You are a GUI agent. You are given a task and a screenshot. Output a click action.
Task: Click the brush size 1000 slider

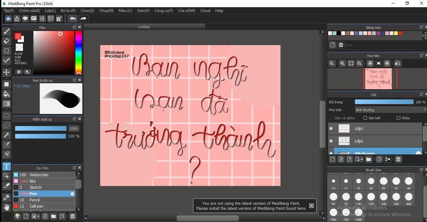click(x=40, y=128)
